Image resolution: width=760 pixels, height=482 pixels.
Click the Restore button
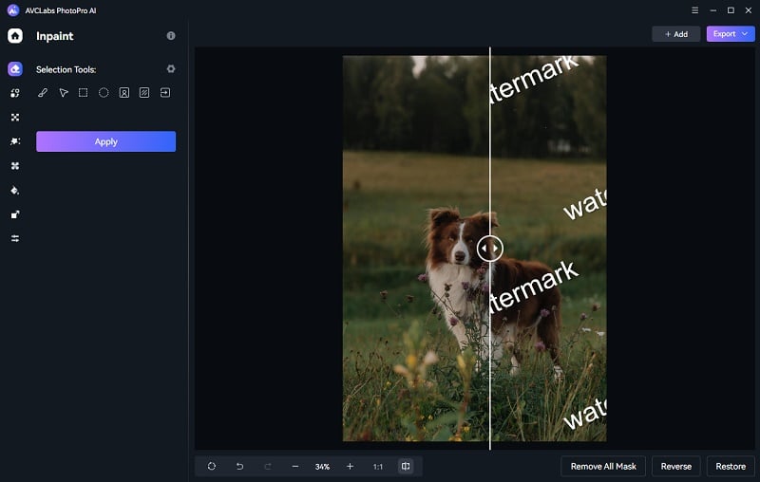[731, 466]
